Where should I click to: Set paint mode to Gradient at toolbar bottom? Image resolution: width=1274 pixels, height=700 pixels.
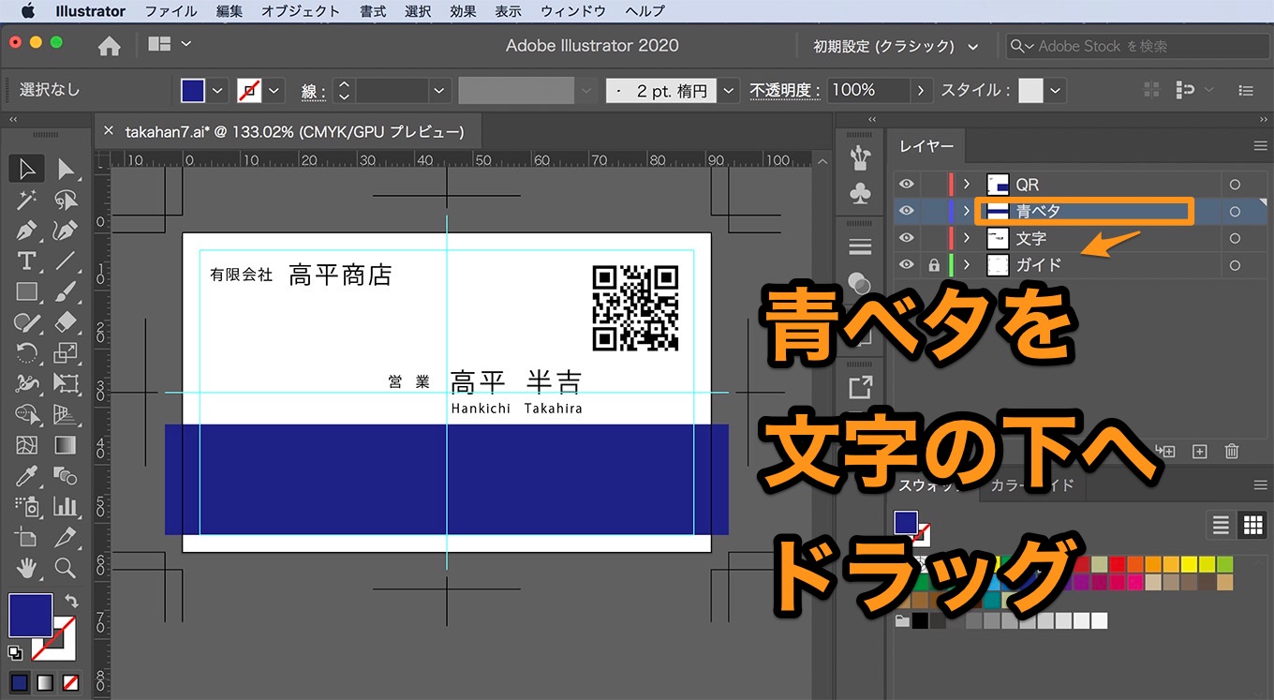(x=45, y=681)
